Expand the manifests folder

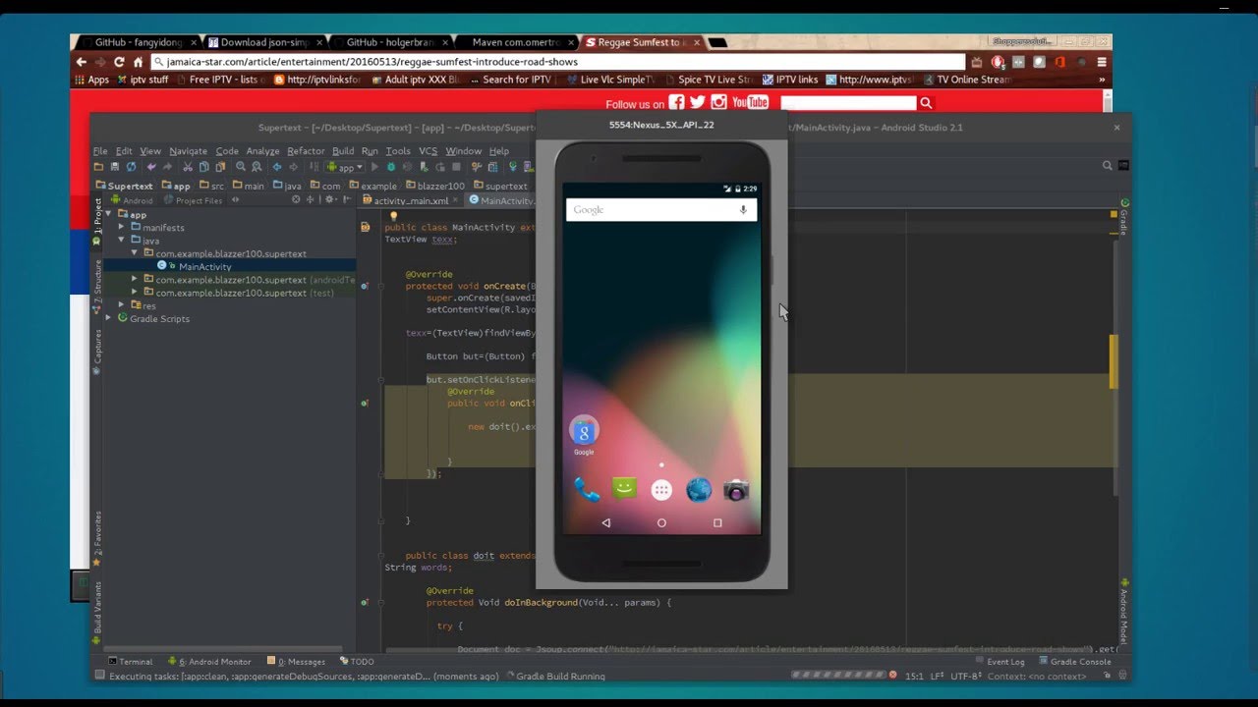point(122,227)
